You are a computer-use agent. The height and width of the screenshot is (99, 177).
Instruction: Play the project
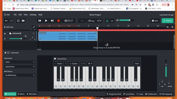(46, 21)
